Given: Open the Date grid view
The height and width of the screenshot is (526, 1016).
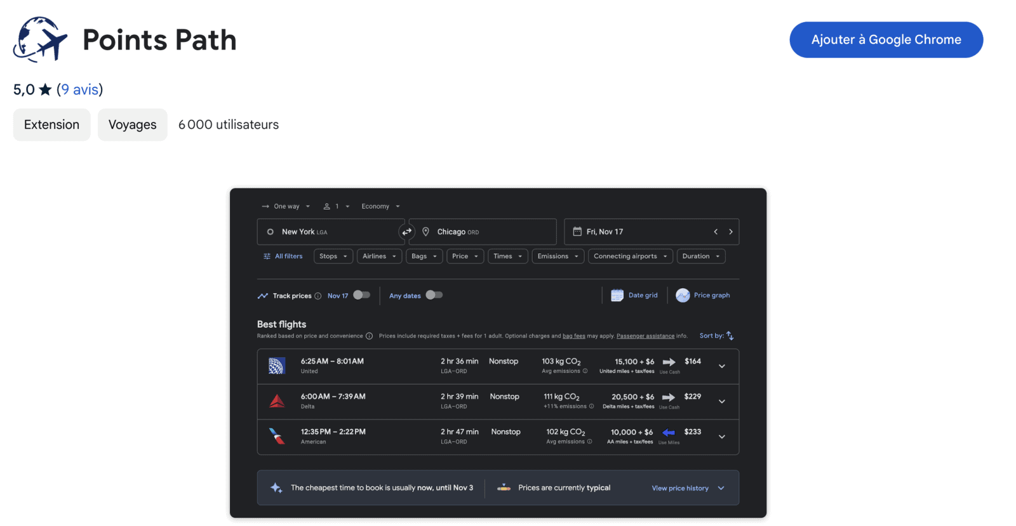Looking at the screenshot, I should [634, 295].
